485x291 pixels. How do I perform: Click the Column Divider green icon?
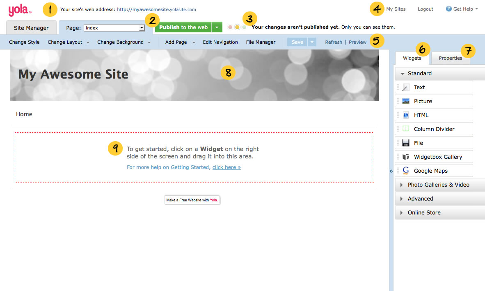point(405,129)
